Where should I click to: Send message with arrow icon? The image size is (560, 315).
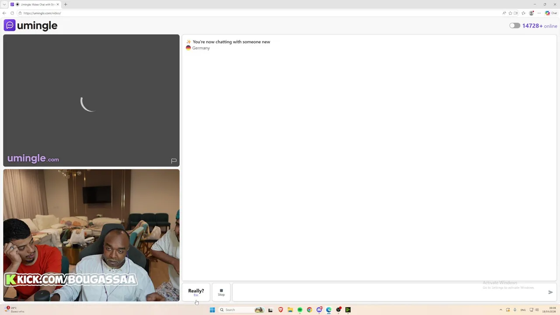[550, 292]
